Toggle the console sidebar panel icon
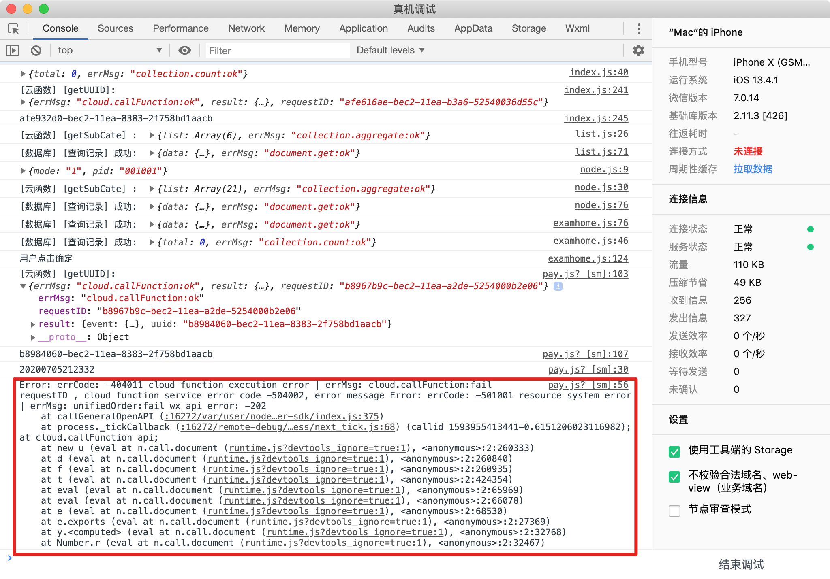The image size is (830, 579). pos(13,51)
